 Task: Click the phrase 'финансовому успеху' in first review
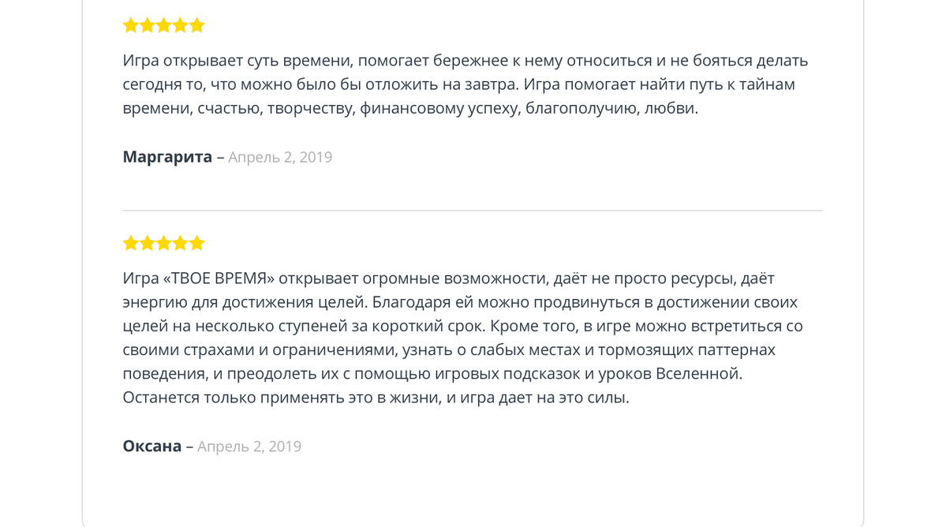439,109
